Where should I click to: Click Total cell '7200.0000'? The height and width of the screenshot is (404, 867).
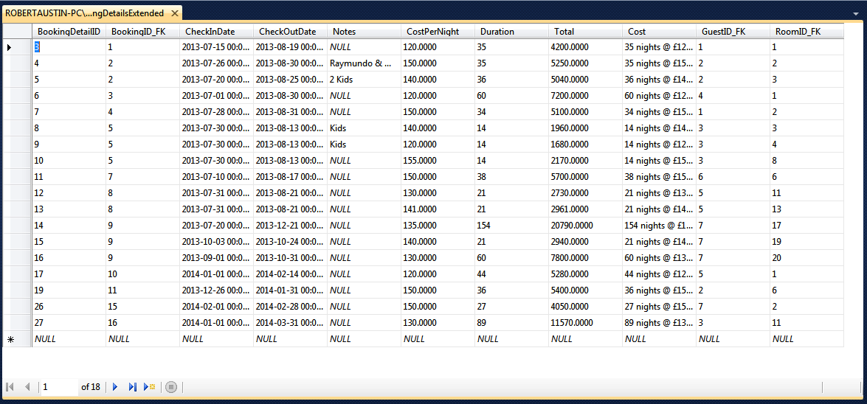point(586,96)
